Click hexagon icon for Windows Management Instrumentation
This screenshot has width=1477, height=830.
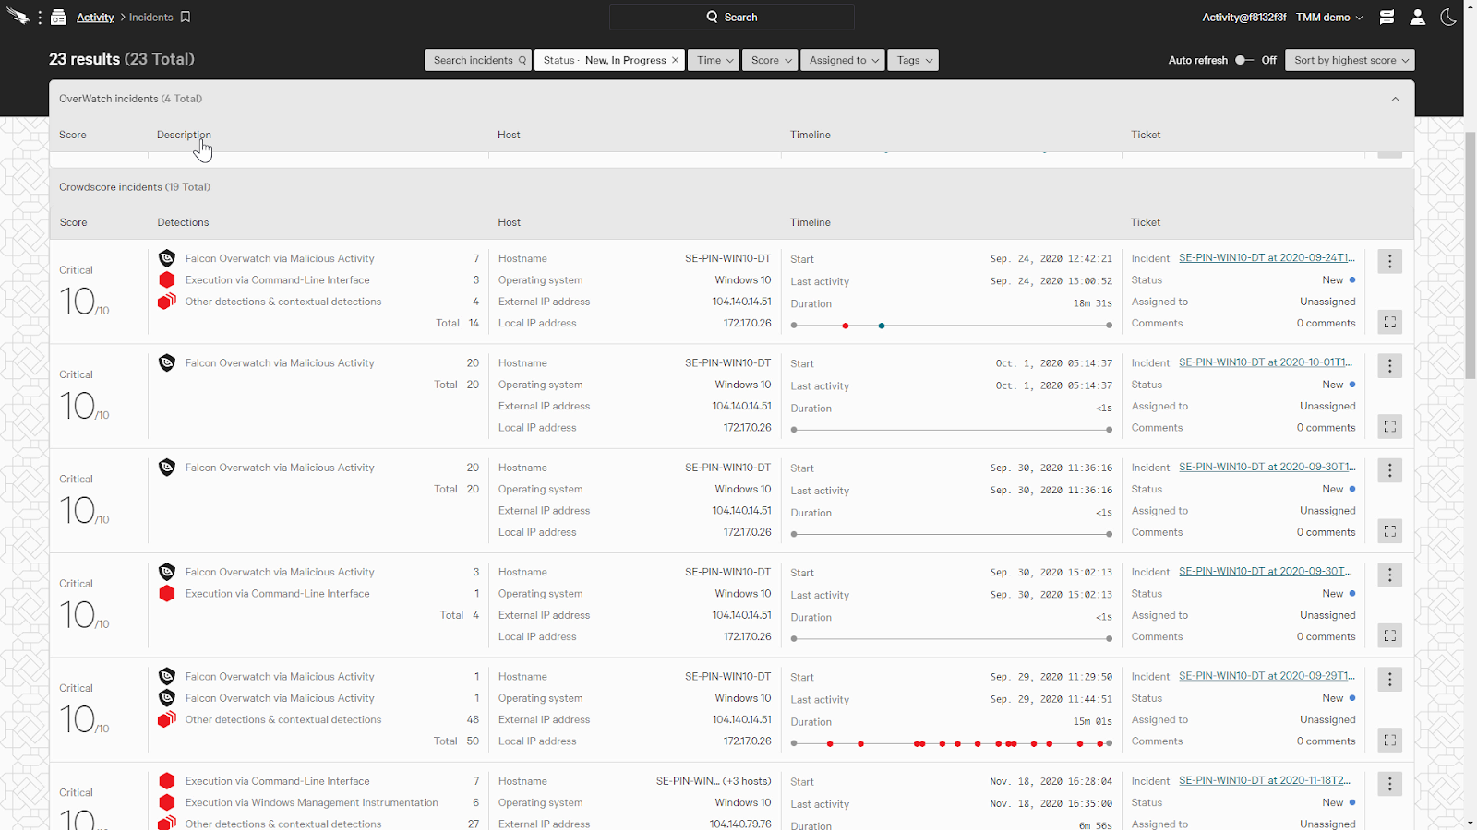coord(167,802)
